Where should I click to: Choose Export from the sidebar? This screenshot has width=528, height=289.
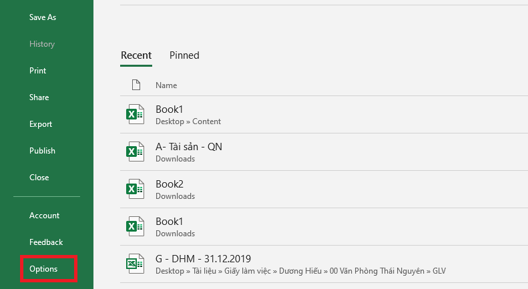41,124
